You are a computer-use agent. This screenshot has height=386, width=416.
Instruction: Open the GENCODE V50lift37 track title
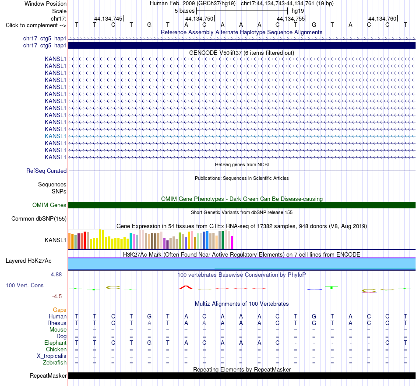click(x=241, y=53)
